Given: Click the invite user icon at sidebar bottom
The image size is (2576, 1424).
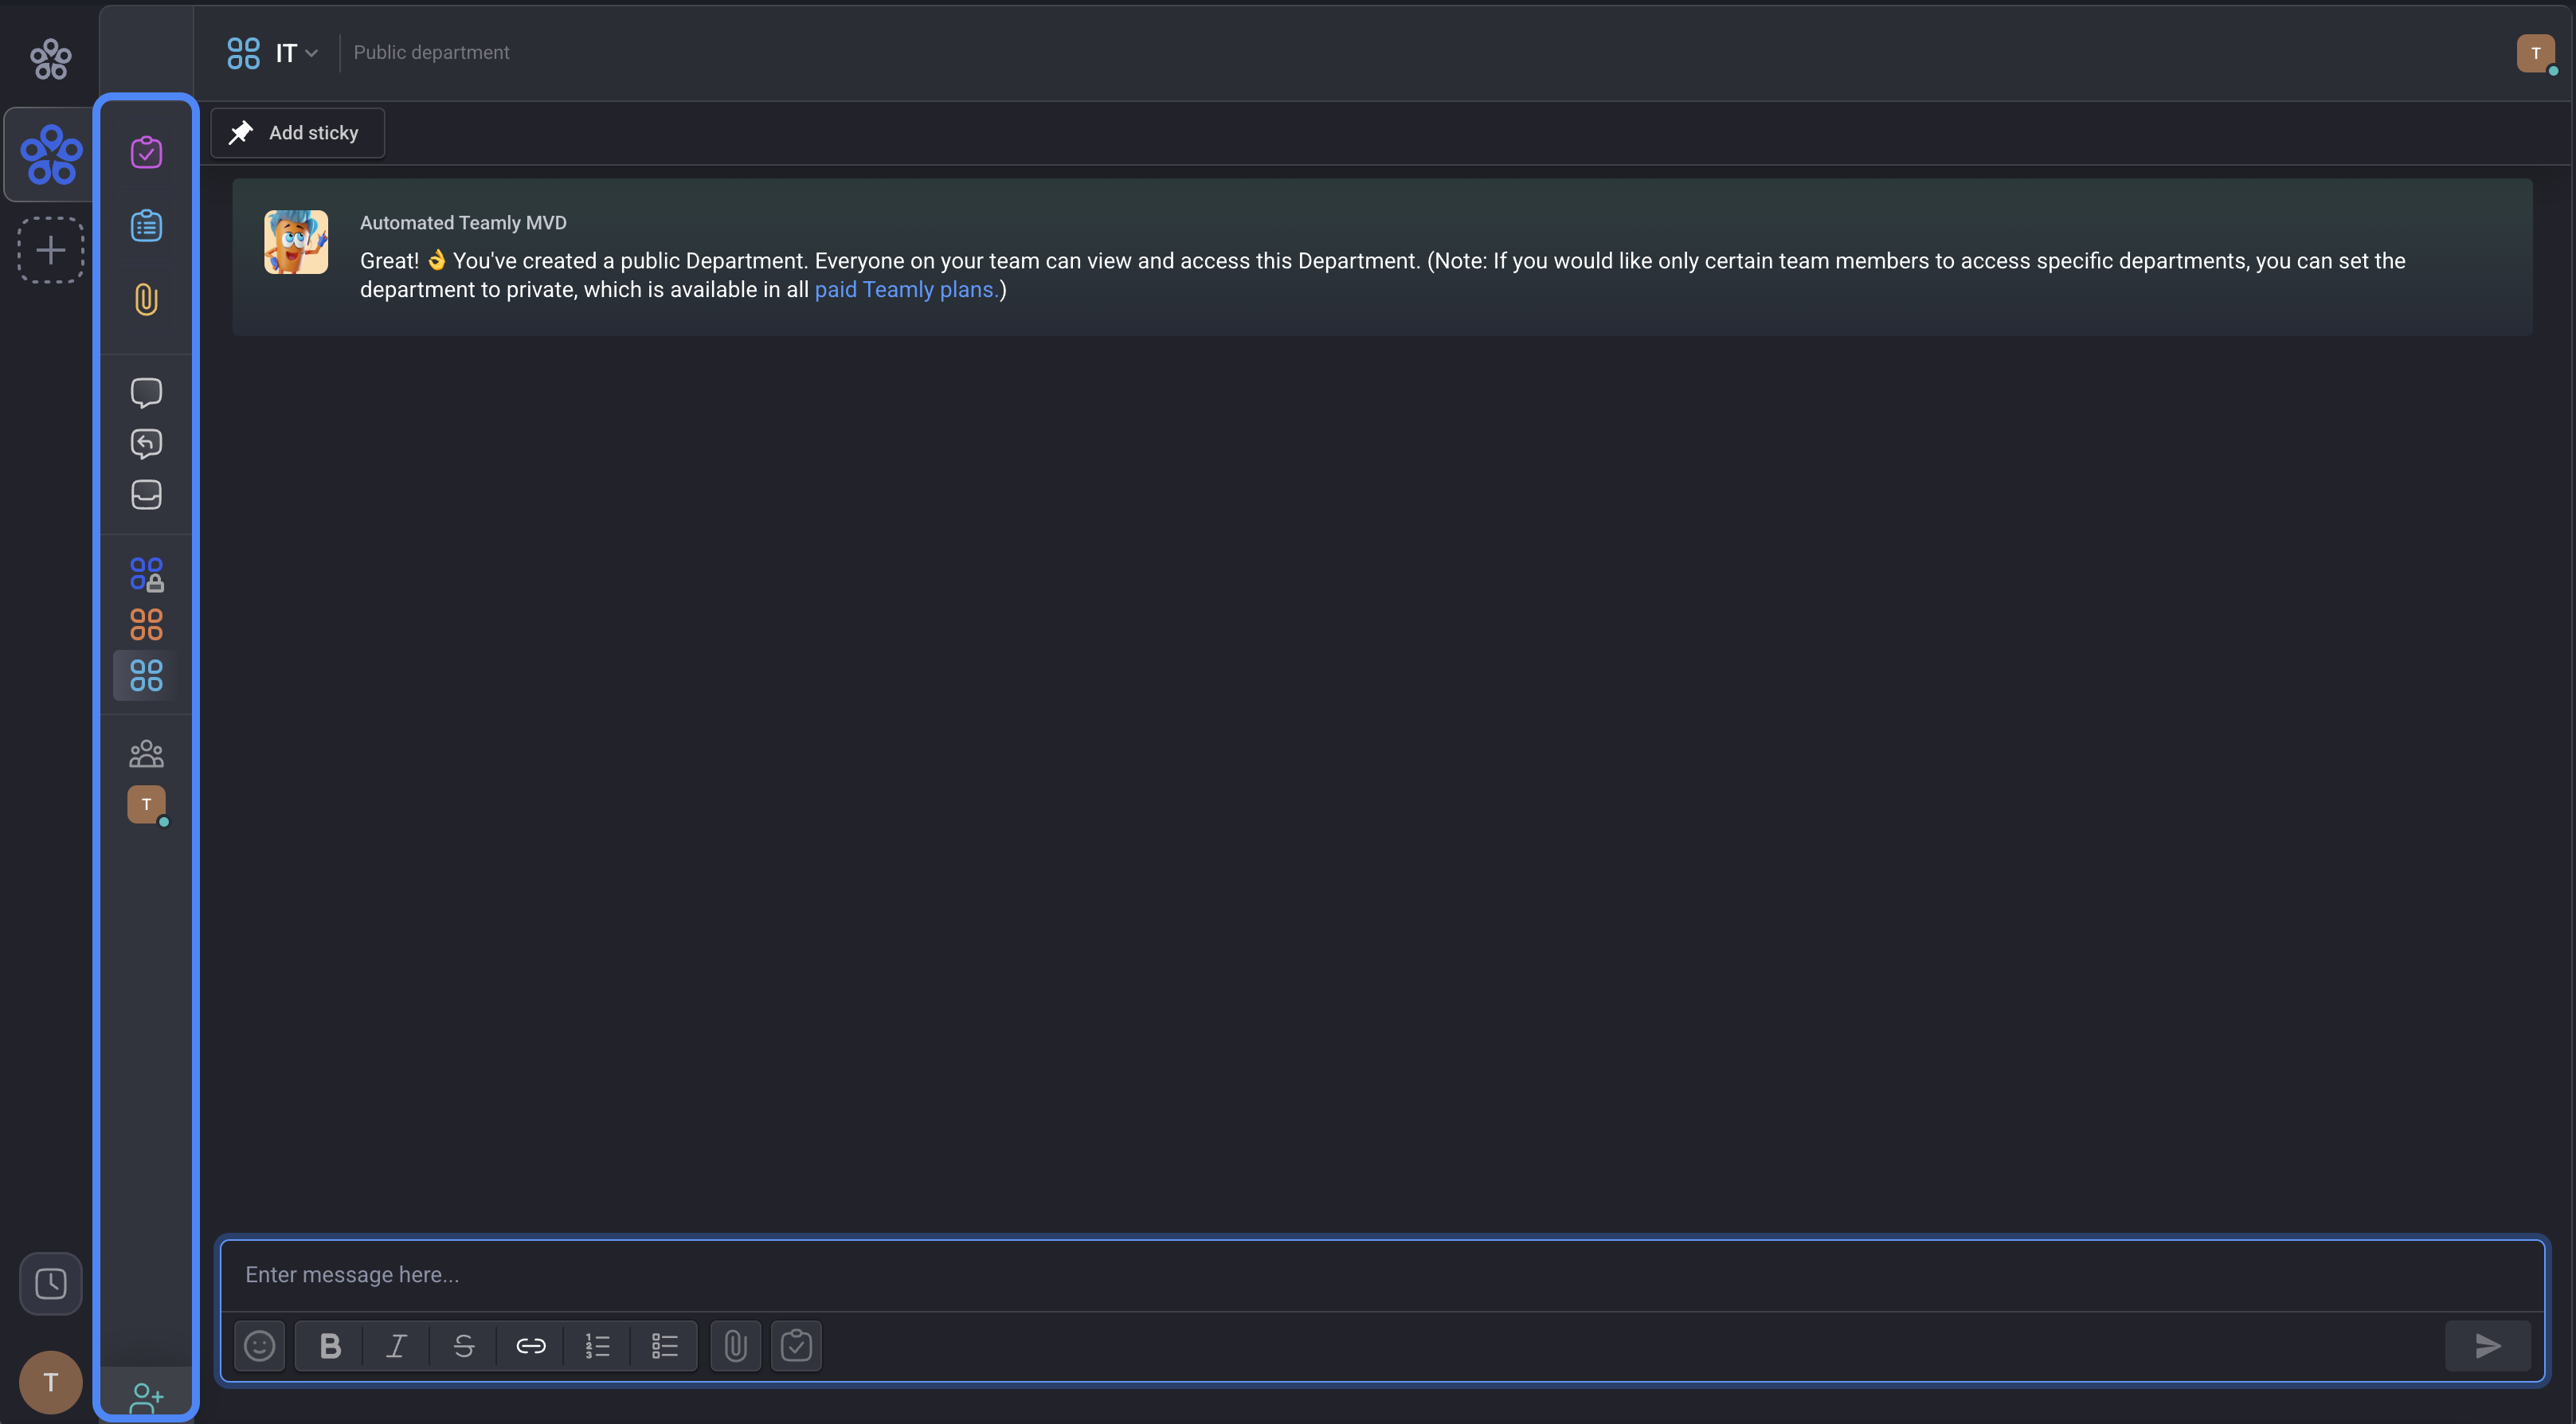Looking at the screenshot, I should pos(146,1396).
